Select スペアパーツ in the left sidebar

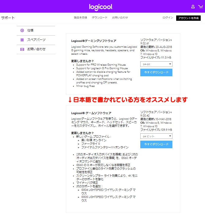[36, 40]
